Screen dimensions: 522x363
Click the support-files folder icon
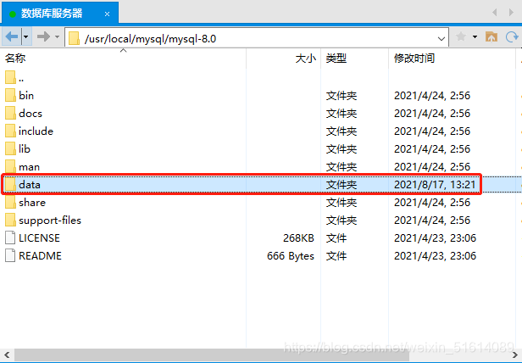(x=10, y=220)
